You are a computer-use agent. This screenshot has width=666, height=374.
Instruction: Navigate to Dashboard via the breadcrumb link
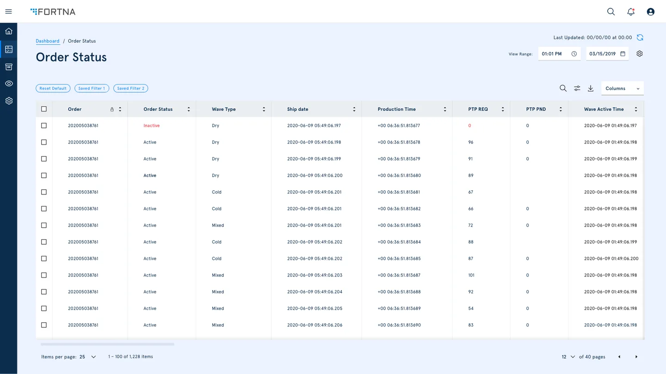[48, 41]
